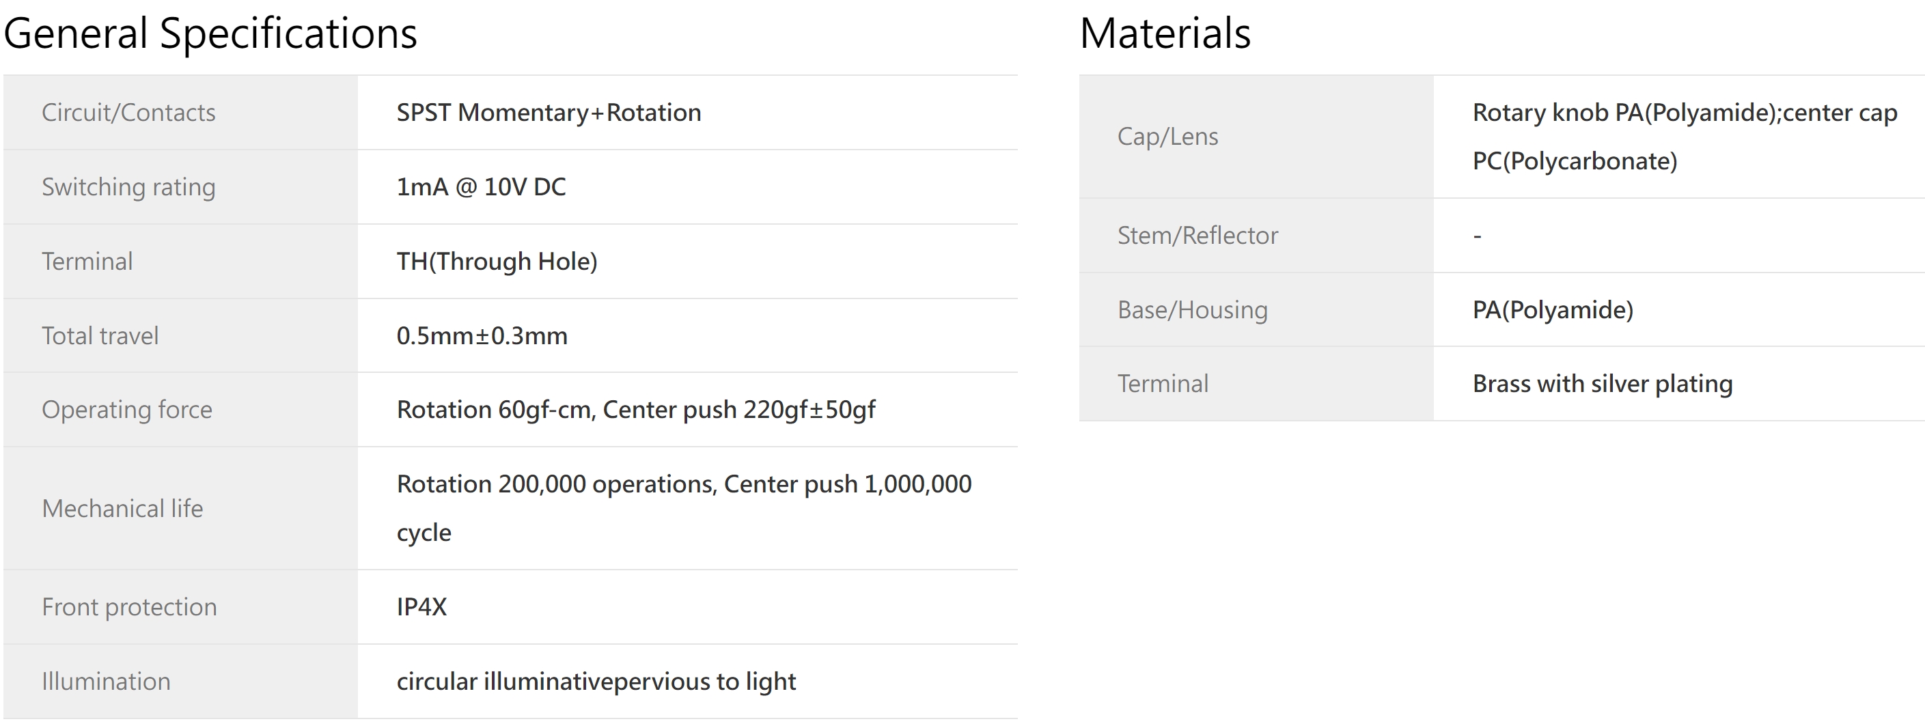
Task: Click the 0.5mm±0.3mm travel value
Action: (x=482, y=335)
